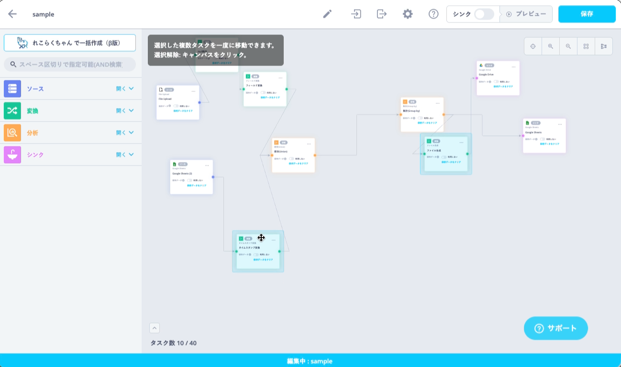
Task: Open three-dot menu on フィールド変換 node
Action: click(x=280, y=78)
